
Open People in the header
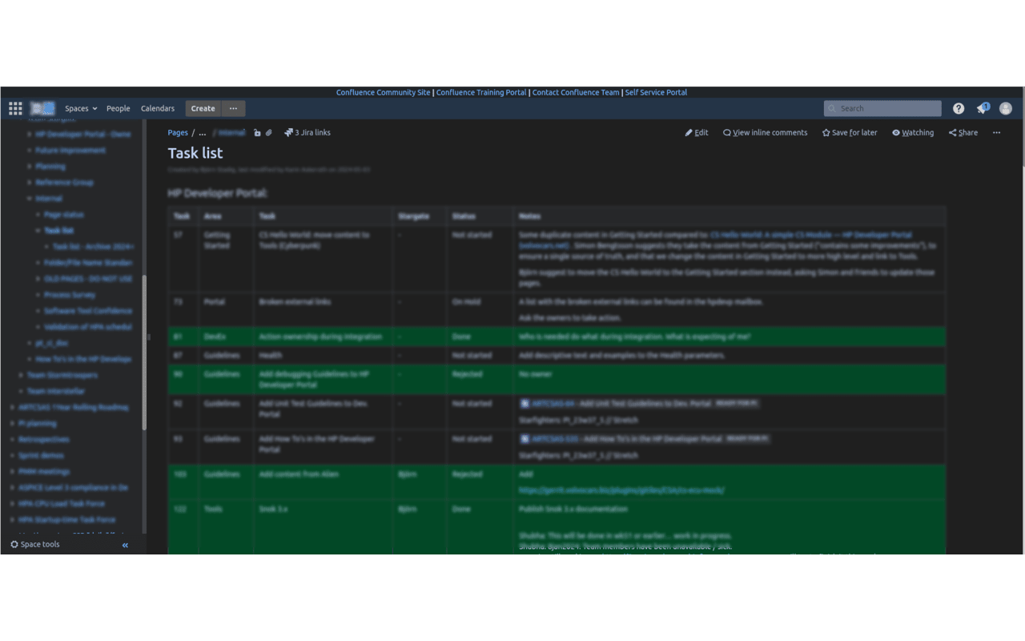119,108
